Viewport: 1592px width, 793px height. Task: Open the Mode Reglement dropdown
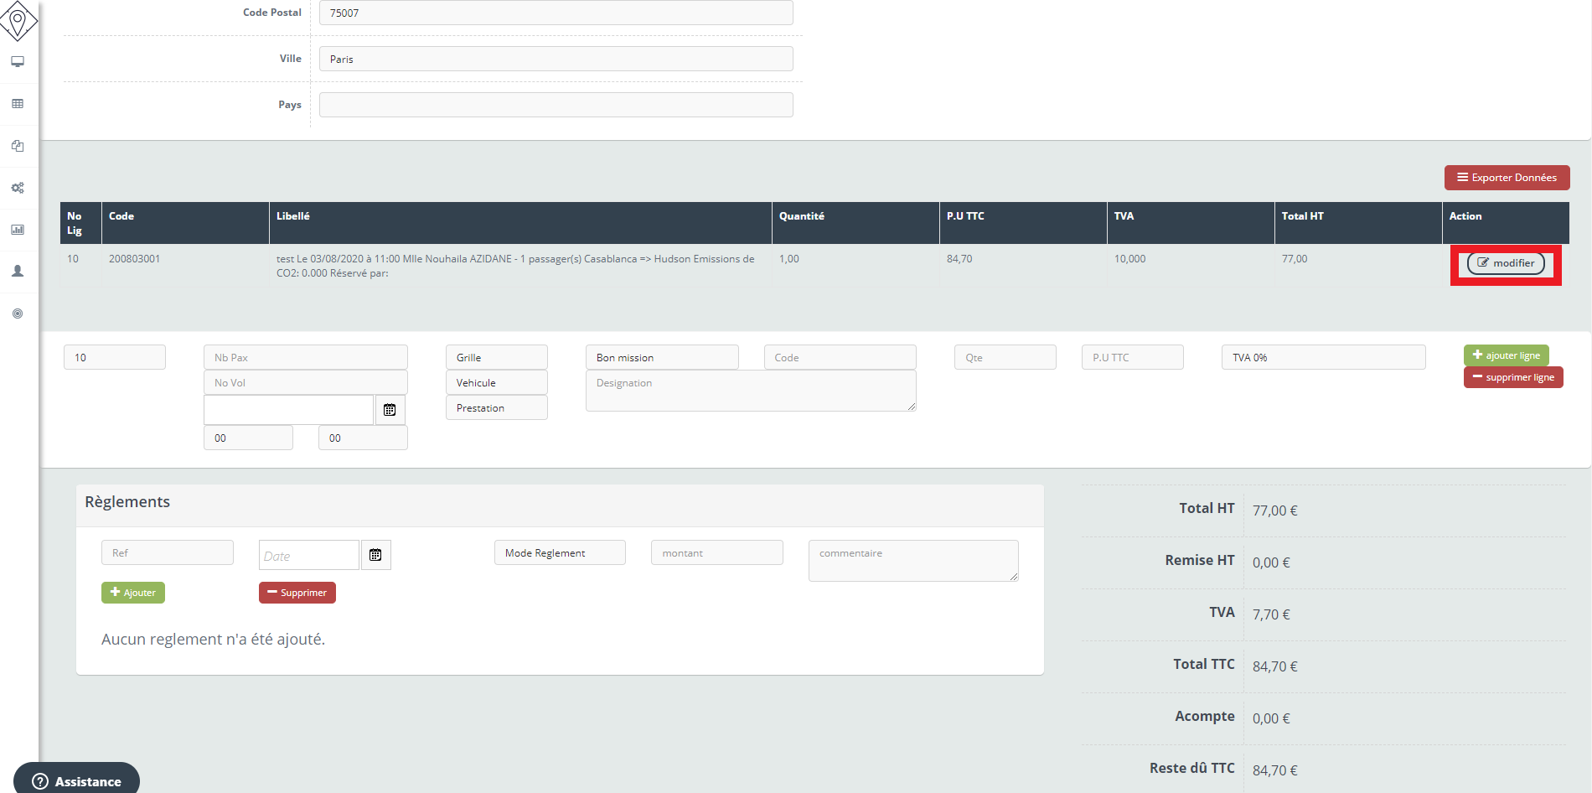coord(559,552)
